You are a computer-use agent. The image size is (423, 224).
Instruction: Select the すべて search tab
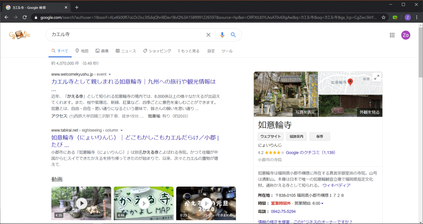click(60, 51)
